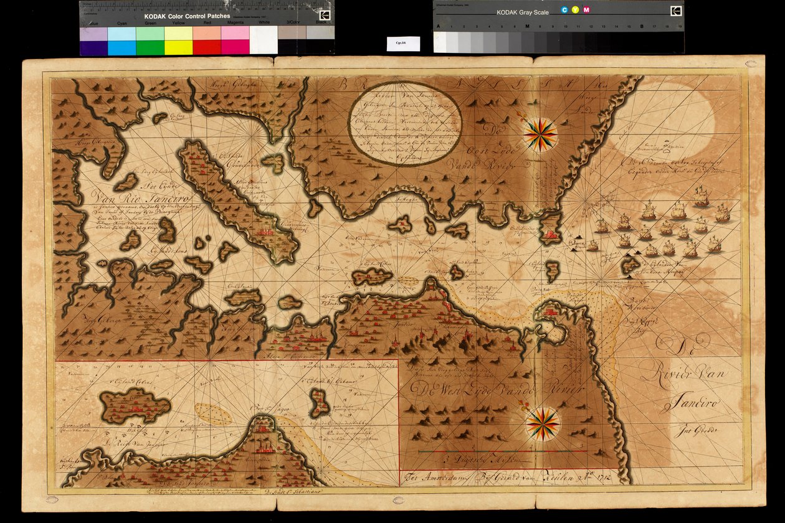Pick the saturated green color patch
Screen dimensions: 785x523
[x=150, y=48]
